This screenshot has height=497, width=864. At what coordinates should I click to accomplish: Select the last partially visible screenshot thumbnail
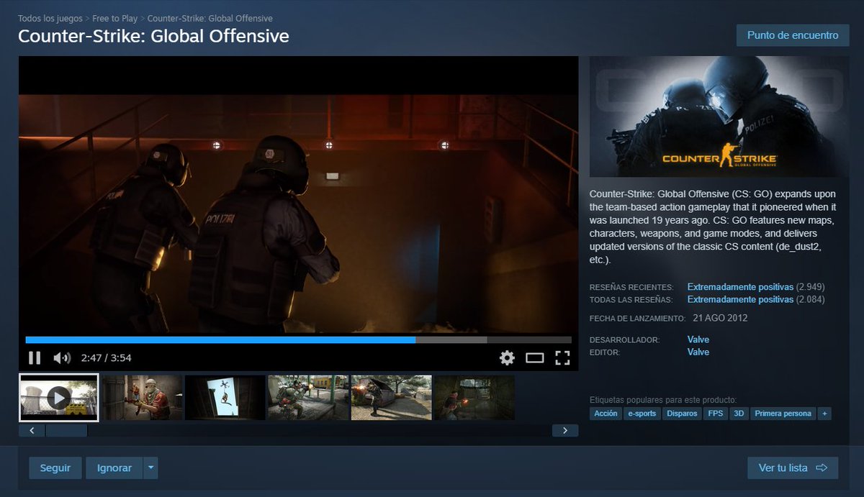tap(474, 397)
